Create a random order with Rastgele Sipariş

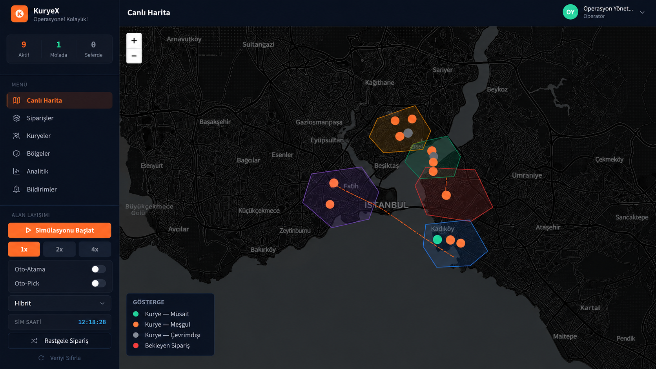click(60, 341)
